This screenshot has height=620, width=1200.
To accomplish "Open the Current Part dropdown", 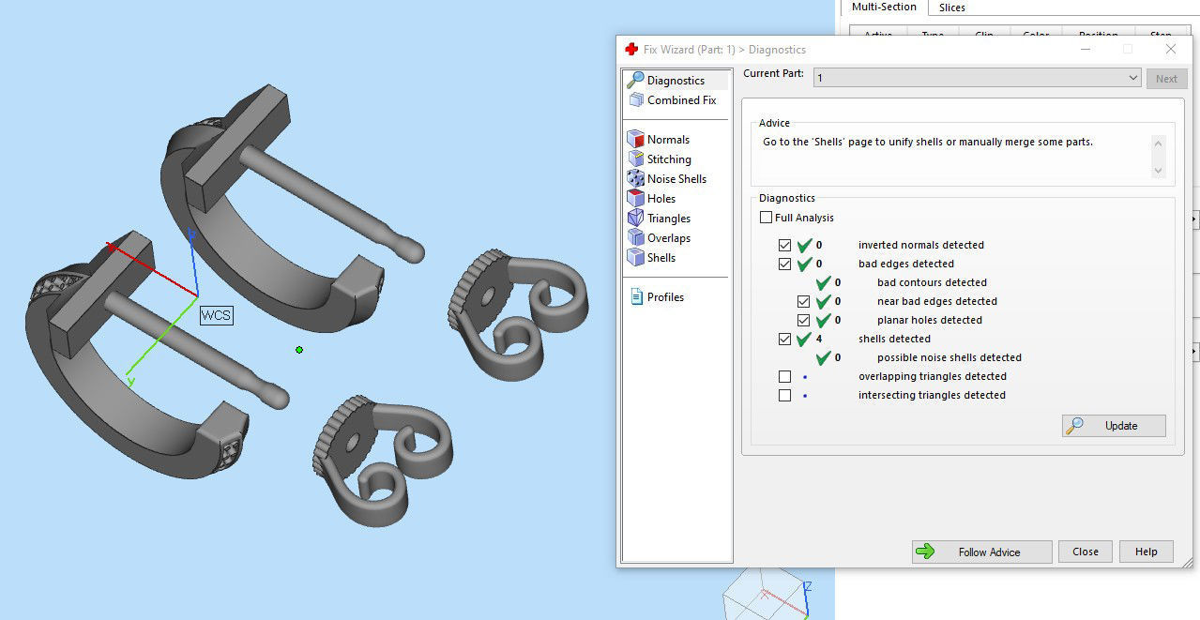I will [x=978, y=78].
